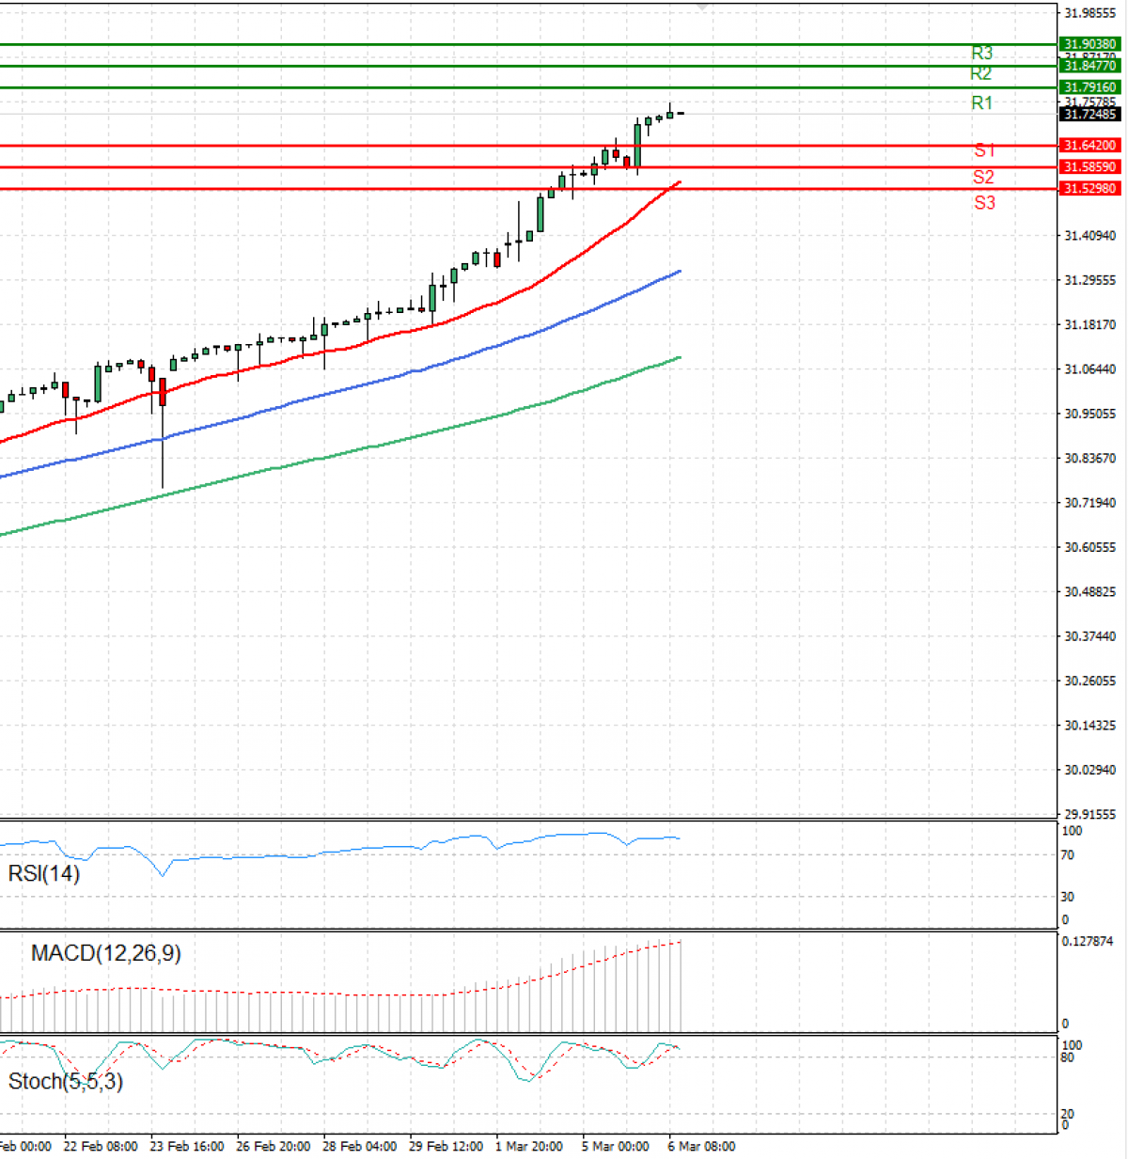Screen dimensions: 1128x1159
Task: Click the green 31.90380 price tag
Action: pos(1089,44)
